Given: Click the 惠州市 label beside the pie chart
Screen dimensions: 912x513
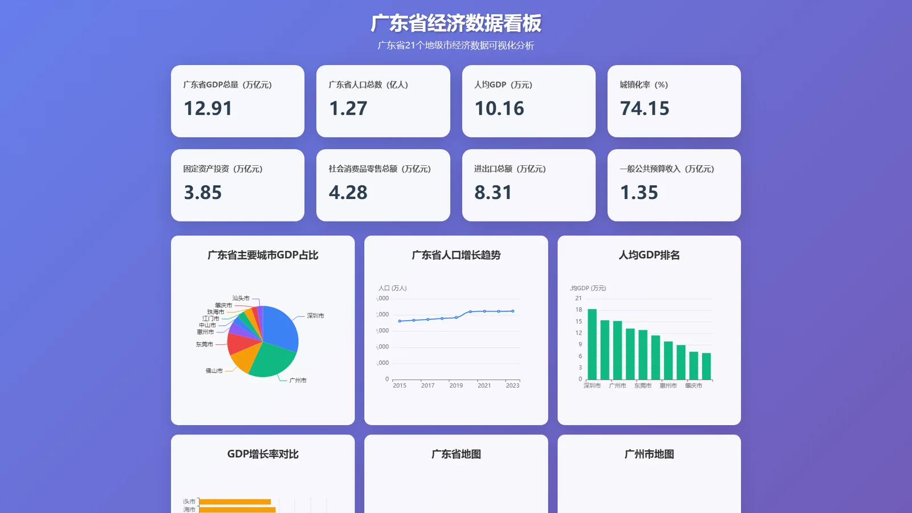Looking at the screenshot, I should pyautogui.click(x=205, y=332).
